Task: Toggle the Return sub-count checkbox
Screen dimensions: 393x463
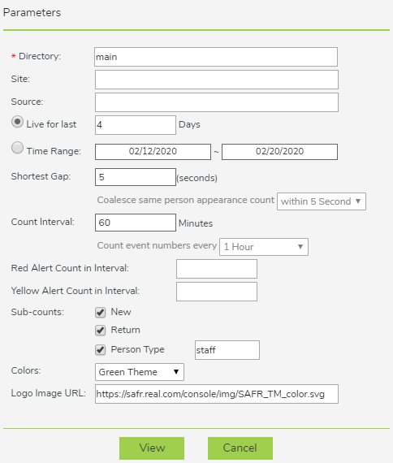Action: coord(101,330)
